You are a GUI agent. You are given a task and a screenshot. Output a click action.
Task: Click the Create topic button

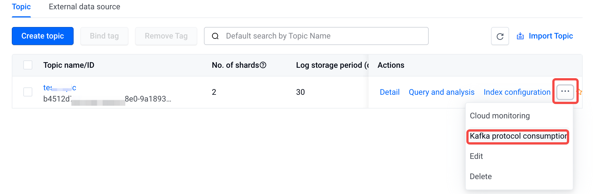point(43,36)
